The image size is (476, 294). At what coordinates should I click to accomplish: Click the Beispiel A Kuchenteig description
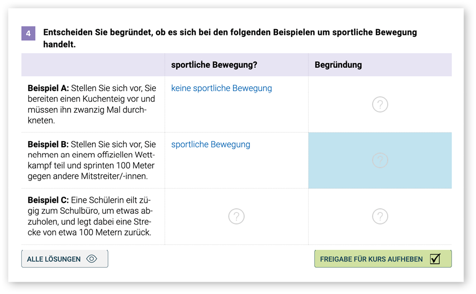(92, 105)
